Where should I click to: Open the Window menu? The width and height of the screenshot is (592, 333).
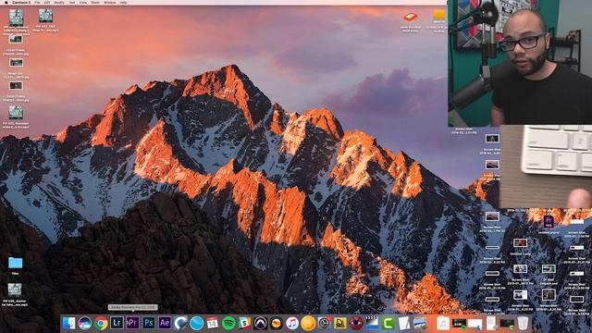click(x=110, y=2)
